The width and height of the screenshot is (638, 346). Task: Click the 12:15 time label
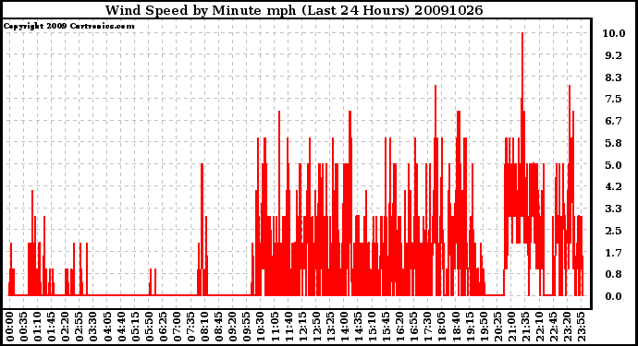302,327
